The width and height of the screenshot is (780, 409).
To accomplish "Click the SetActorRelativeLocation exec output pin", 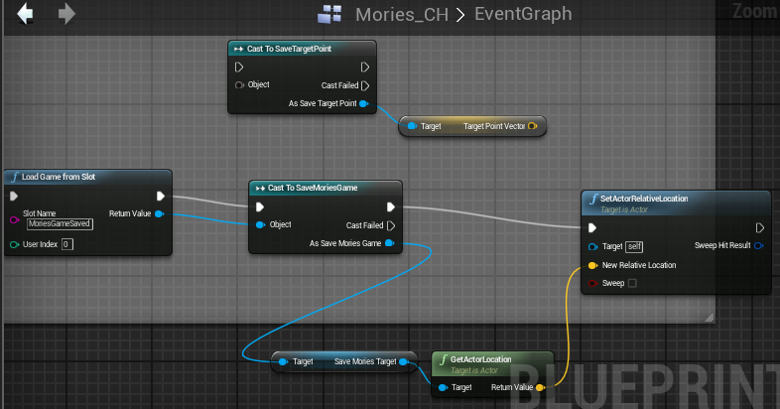I will coord(759,228).
